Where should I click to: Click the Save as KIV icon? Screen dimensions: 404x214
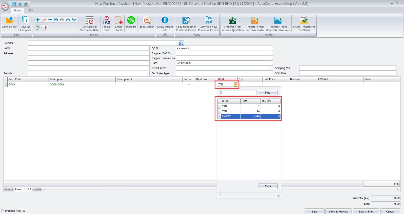click(9, 23)
